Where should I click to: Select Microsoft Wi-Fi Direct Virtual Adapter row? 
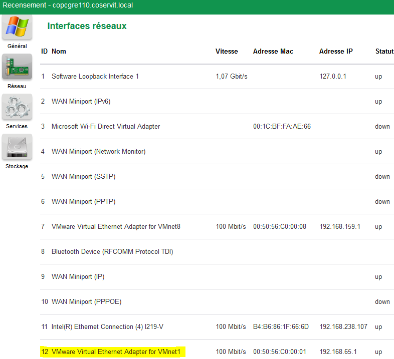(217, 126)
